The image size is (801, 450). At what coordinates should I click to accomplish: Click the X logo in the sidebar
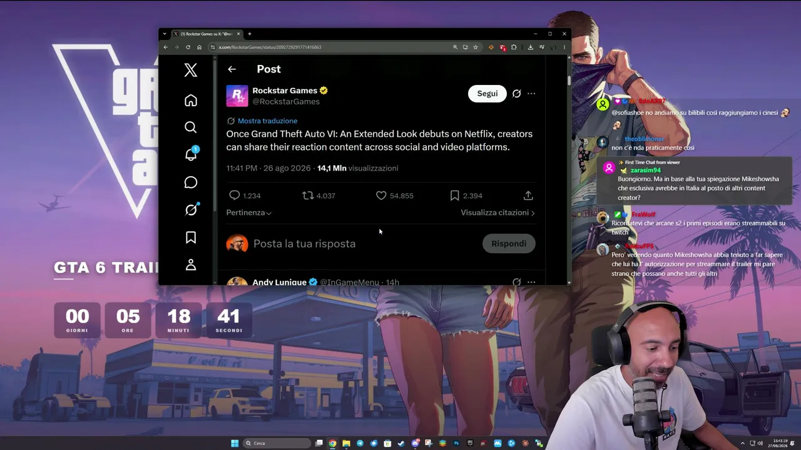pos(191,70)
